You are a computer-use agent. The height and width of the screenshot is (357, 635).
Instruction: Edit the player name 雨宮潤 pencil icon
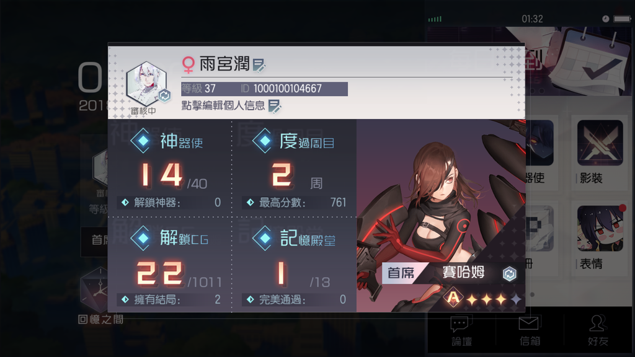click(x=259, y=64)
